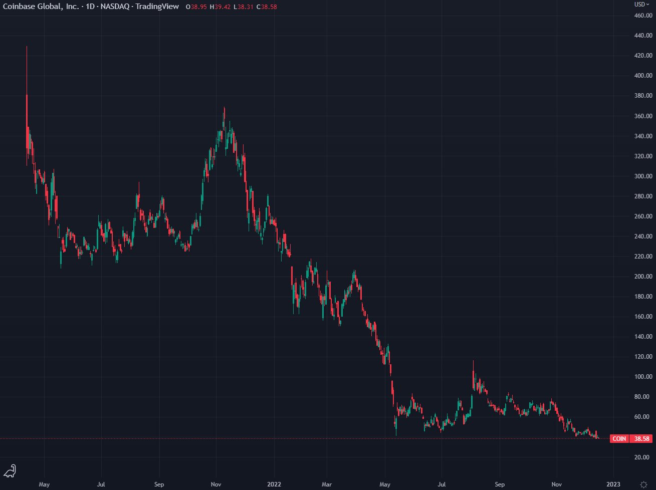Image resolution: width=656 pixels, height=490 pixels.
Task: Click the Mar time axis label
Action: [x=327, y=484]
